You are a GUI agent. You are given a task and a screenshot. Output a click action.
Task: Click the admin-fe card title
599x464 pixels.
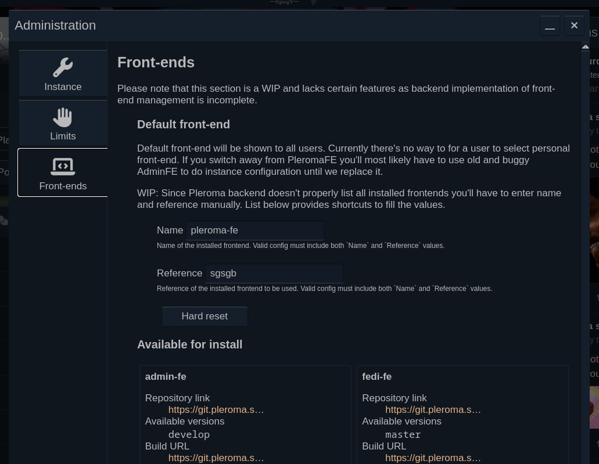coord(166,377)
